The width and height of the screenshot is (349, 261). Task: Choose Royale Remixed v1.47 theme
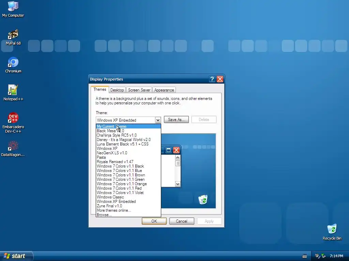[128, 162]
